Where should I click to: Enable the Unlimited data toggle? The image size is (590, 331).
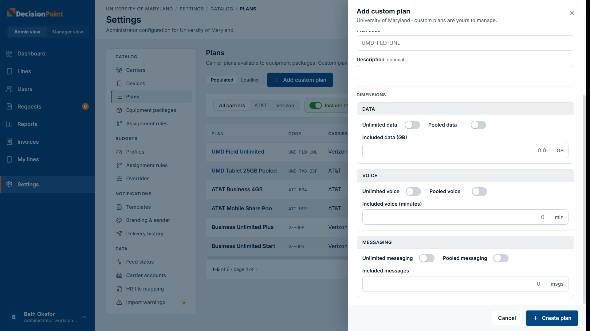coord(412,125)
